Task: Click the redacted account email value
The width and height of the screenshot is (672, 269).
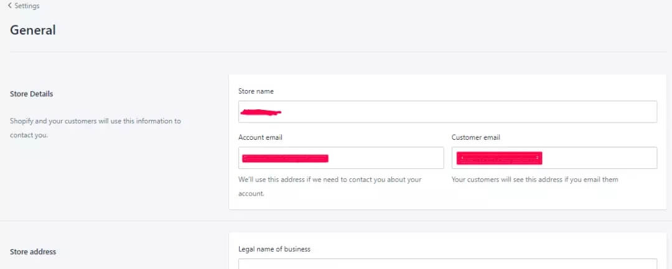Action: click(285, 158)
